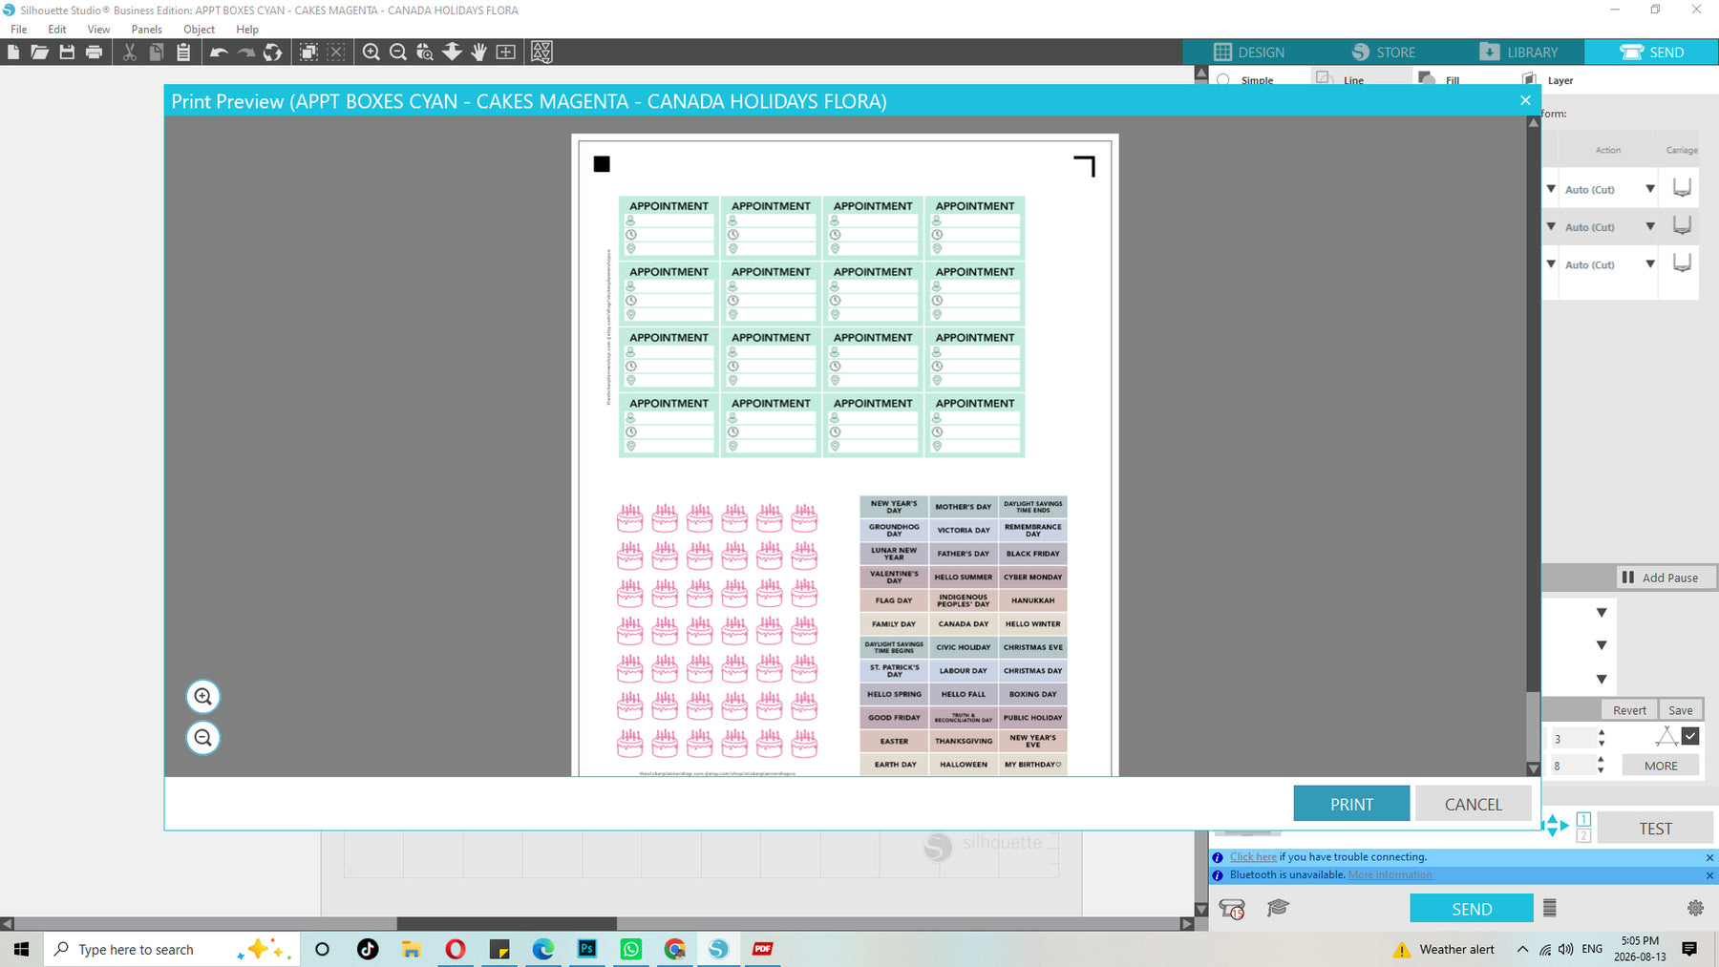Open the Edit menu

[57, 30]
